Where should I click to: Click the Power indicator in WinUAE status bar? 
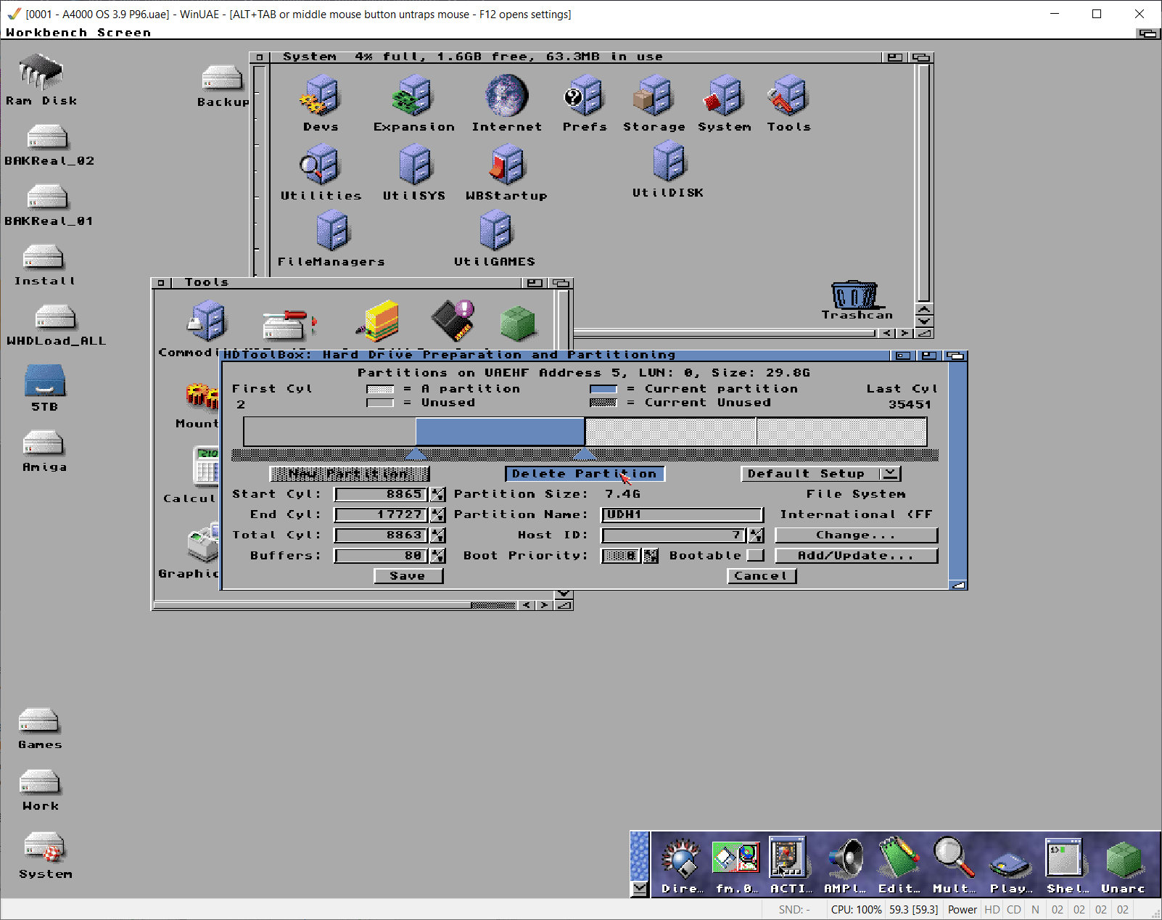point(962,909)
